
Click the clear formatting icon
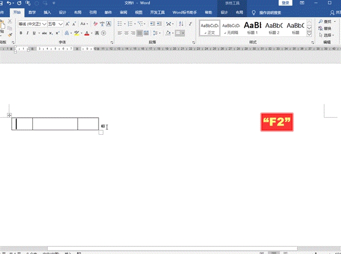pos(95,24)
